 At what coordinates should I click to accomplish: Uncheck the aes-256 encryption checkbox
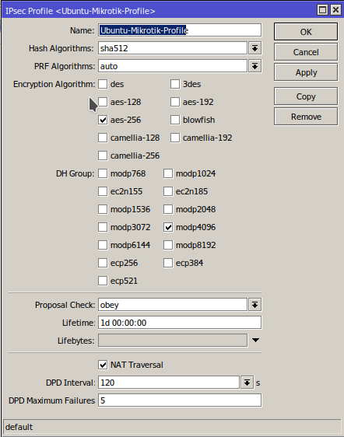tap(103, 120)
